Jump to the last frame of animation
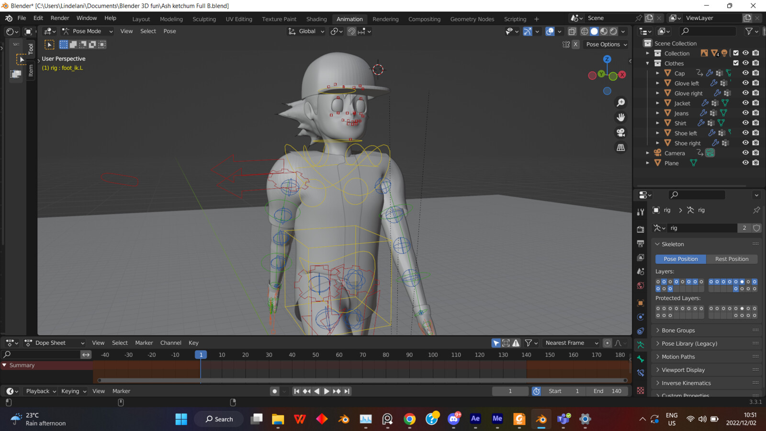The image size is (766, 431). [x=347, y=391]
